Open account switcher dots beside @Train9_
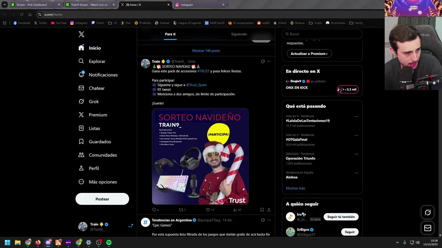 point(130,226)
